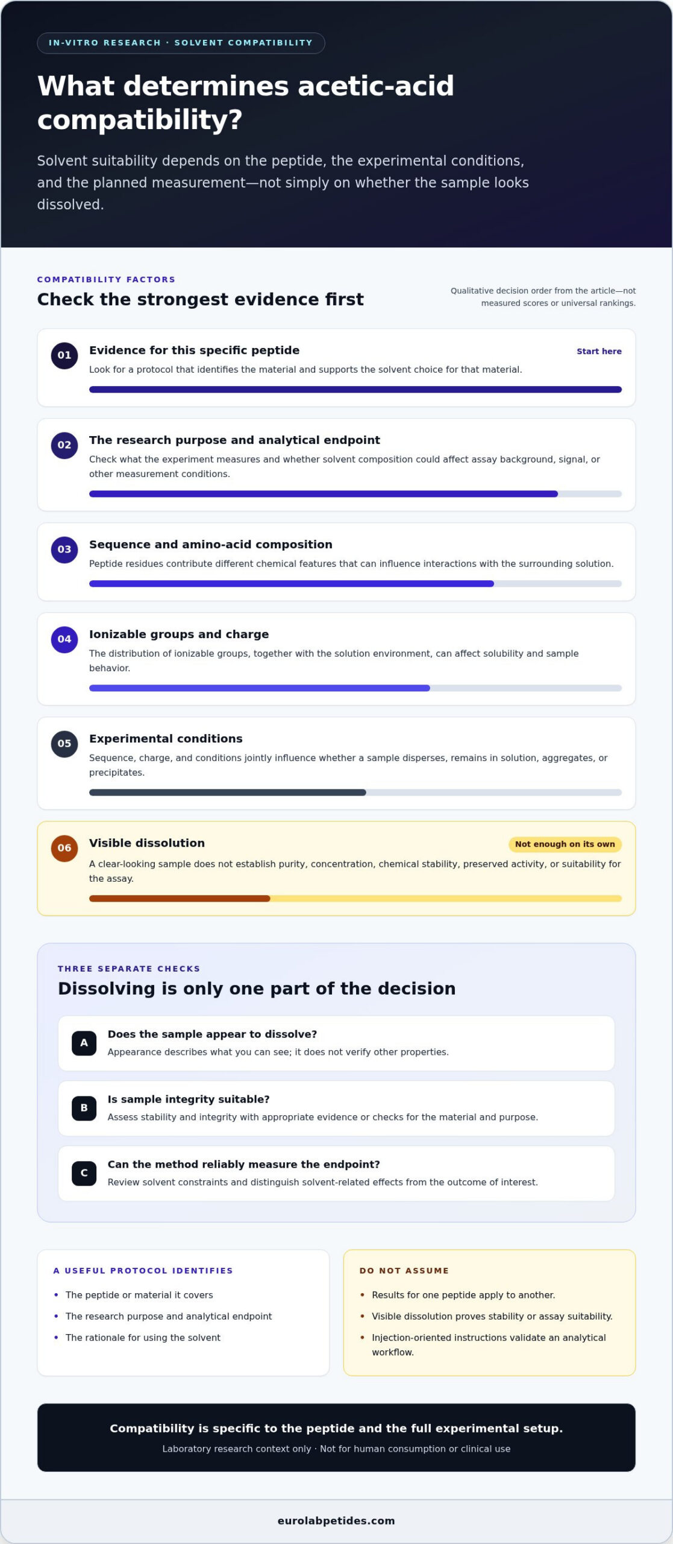673x1544 pixels.
Task: Select the 03 circle badge
Action: pos(64,549)
